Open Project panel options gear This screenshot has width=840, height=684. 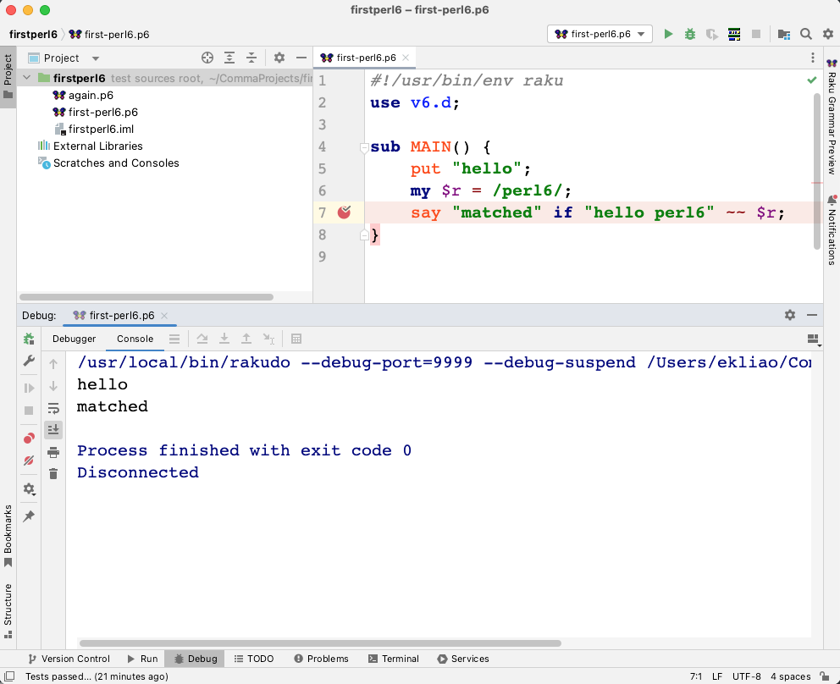coord(279,58)
